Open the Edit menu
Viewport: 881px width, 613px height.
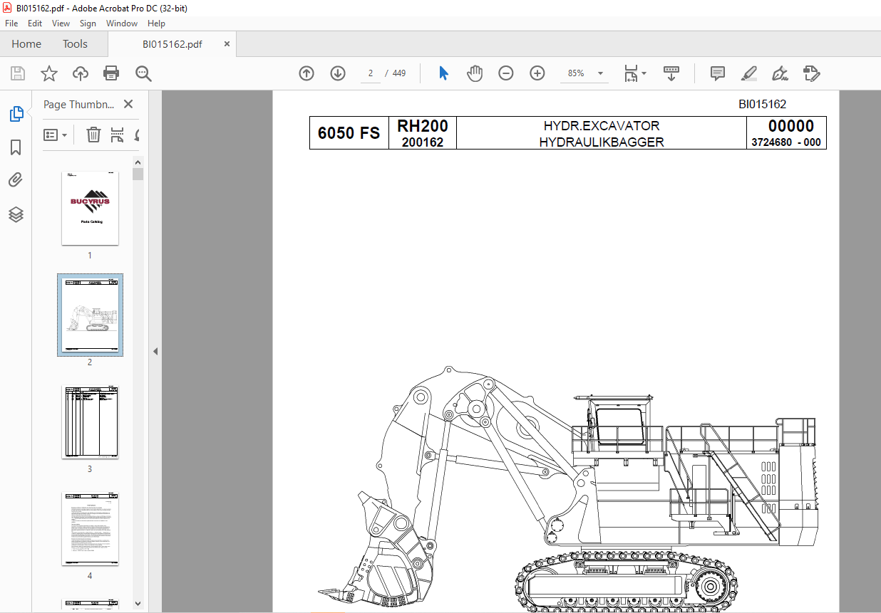click(35, 23)
